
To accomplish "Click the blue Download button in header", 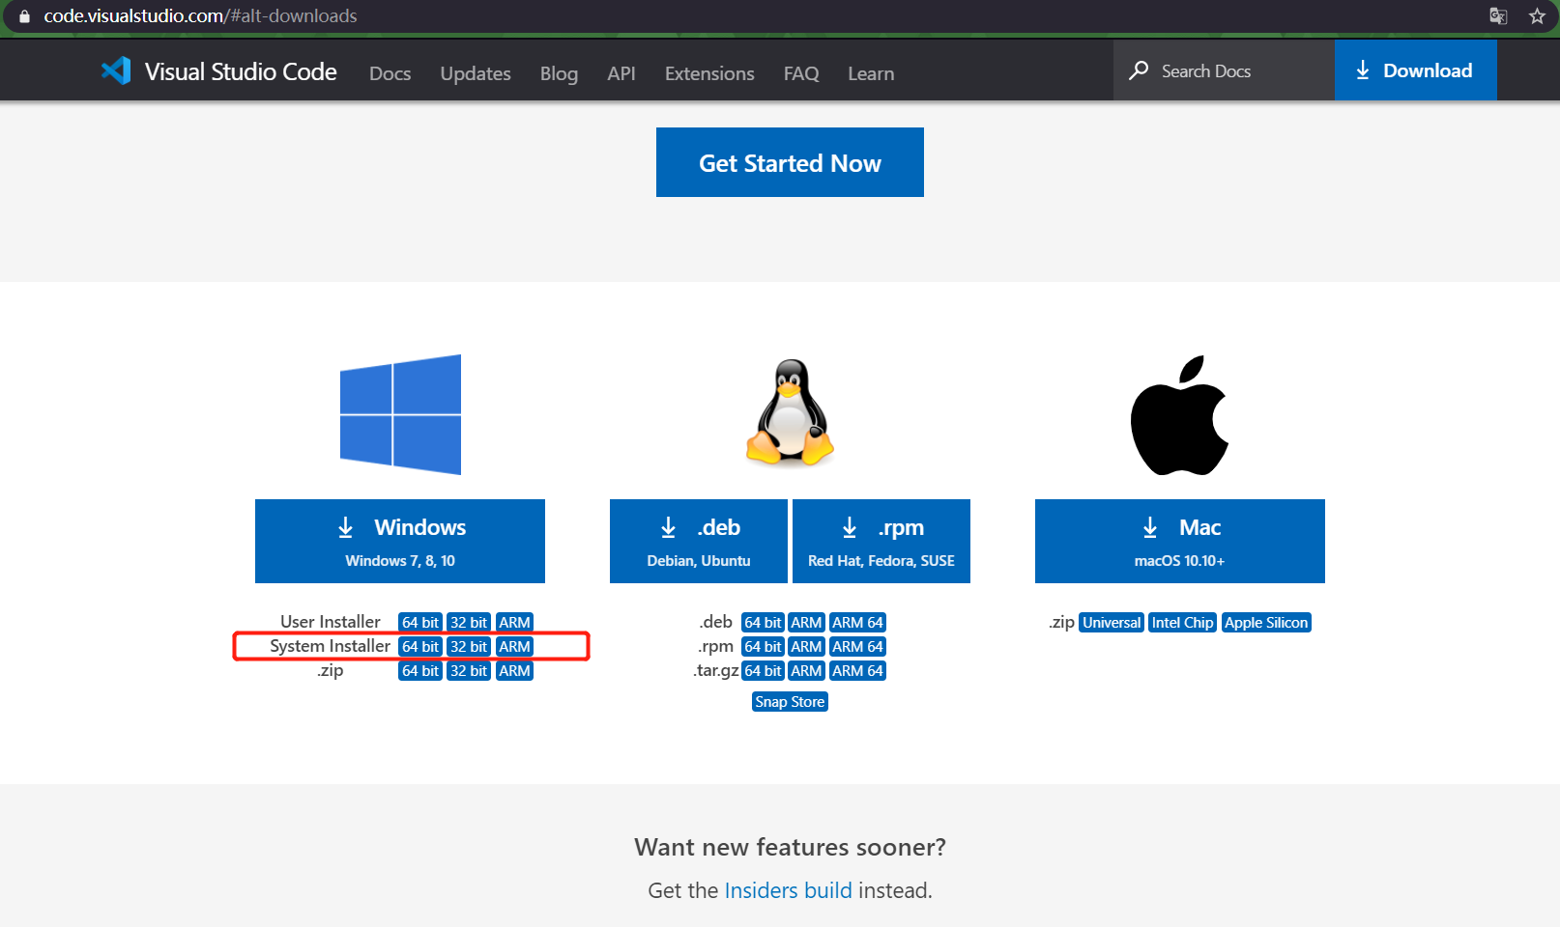I will [1416, 70].
